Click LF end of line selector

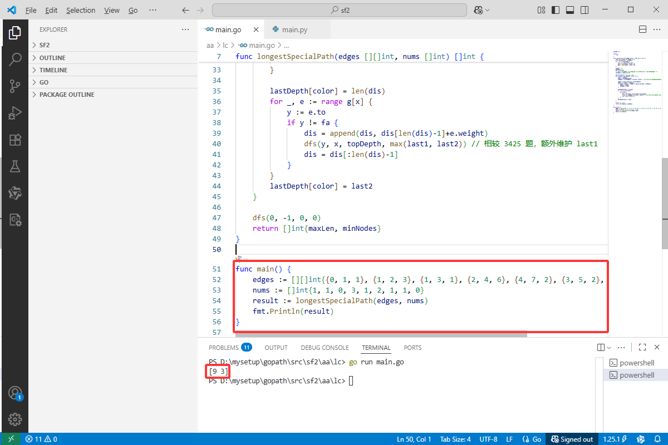click(509, 439)
